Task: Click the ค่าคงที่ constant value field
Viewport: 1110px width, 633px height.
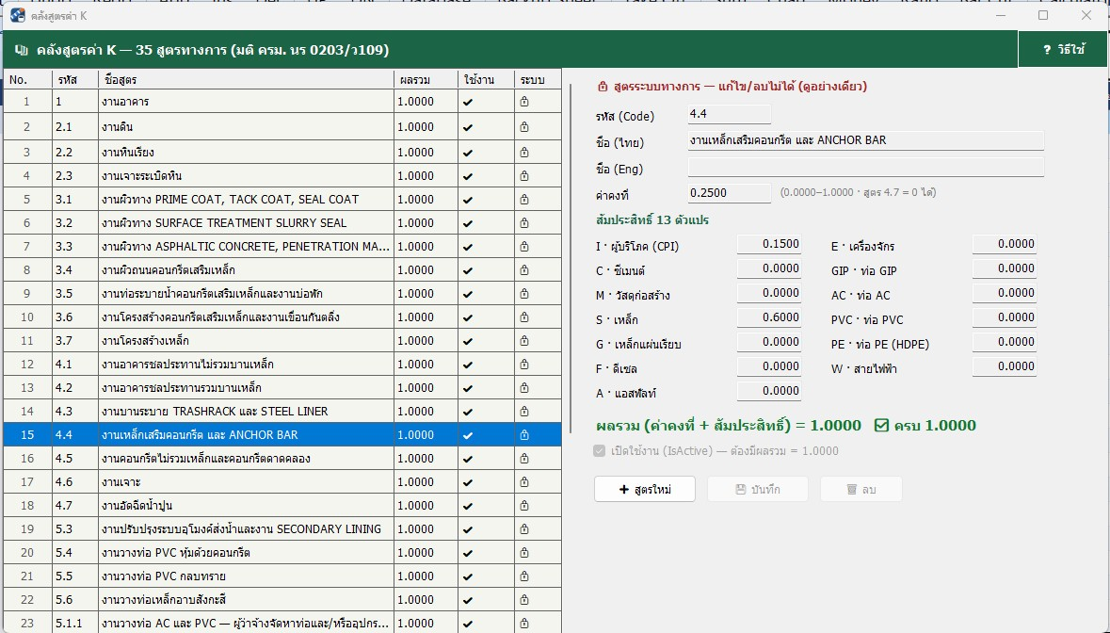Action: 729,193
